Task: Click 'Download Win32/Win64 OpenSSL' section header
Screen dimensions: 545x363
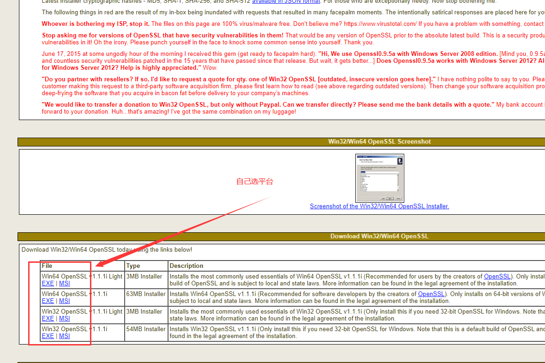Action: click(379, 236)
